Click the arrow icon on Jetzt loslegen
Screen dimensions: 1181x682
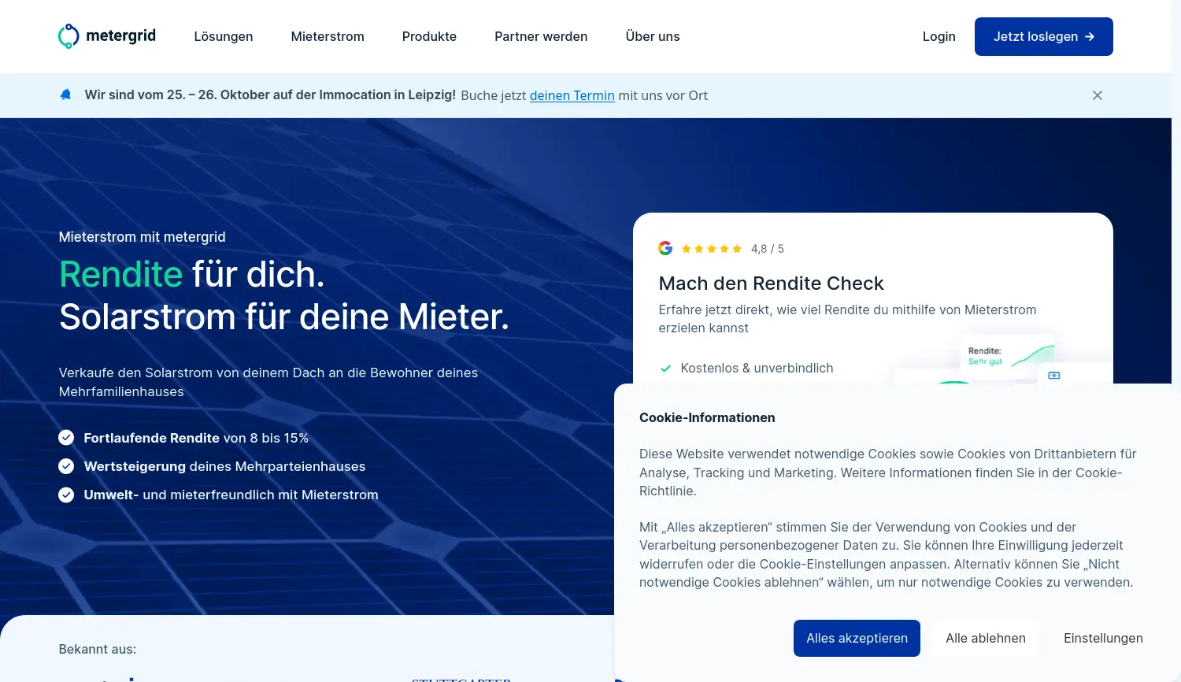click(1090, 36)
